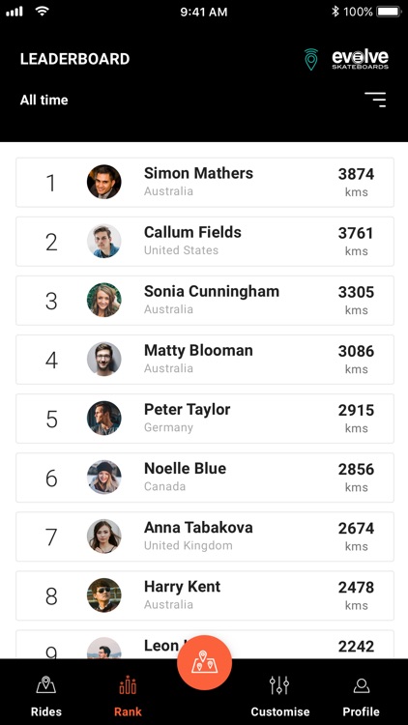Tap the Evolve Skateboards logo

(361, 60)
